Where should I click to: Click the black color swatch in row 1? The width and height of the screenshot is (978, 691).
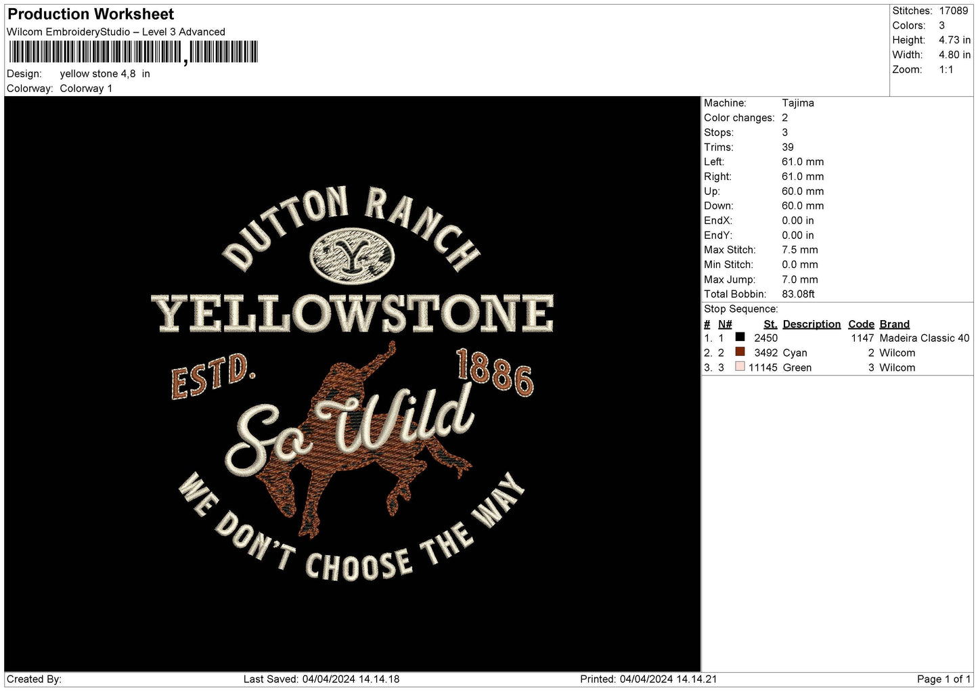(x=740, y=337)
